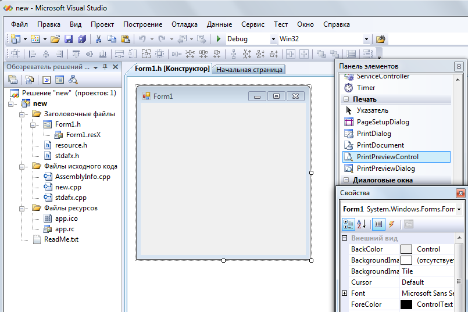
Task: Select PrintPreviewControl in the toolbox
Action: (387, 157)
